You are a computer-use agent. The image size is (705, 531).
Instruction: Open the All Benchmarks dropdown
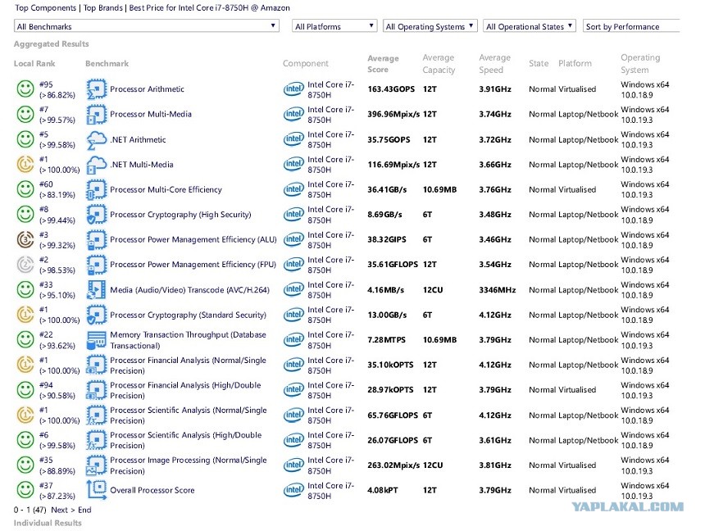point(147,26)
